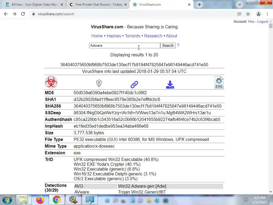Screen dimensions: 273x205
Task: Click the red biohazard VirusShare icon
Action: coord(51,82)
